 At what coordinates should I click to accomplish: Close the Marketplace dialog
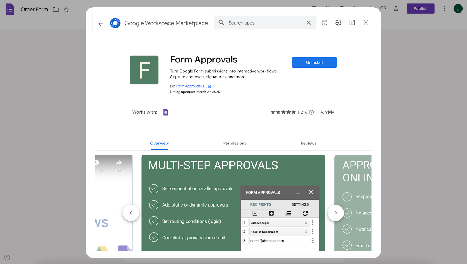click(x=366, y=22)
